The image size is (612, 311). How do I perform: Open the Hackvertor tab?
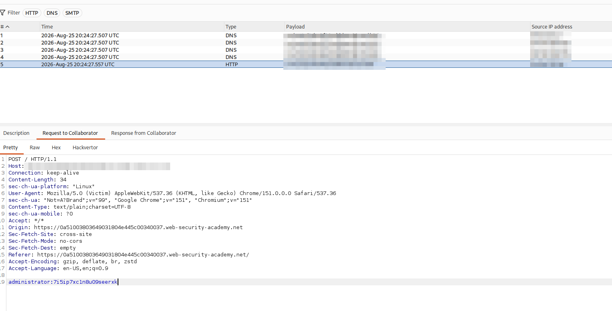click(85, 147)
